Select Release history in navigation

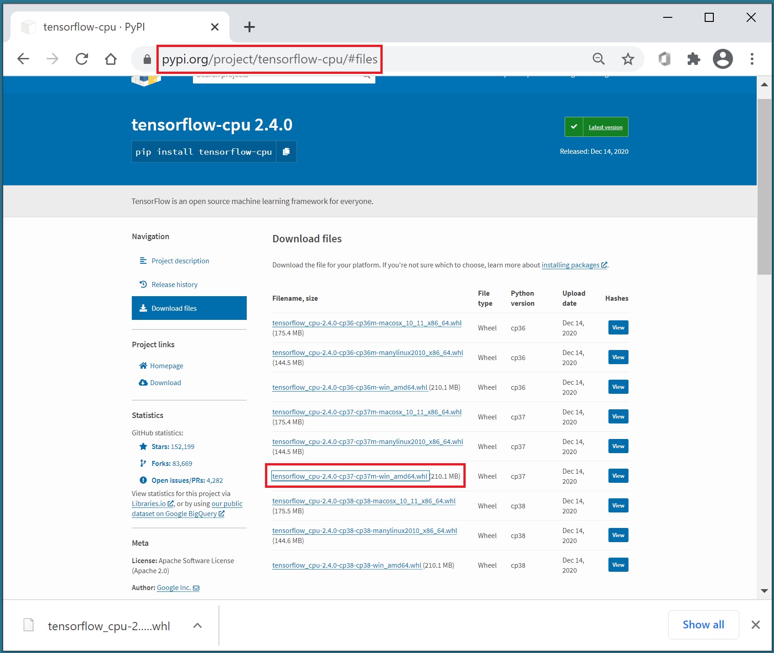(174, 284)
